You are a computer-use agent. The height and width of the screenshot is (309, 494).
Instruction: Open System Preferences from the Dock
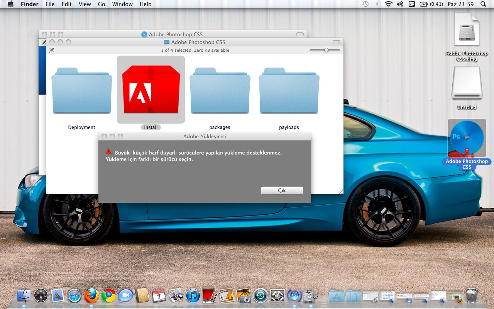tap(277, 296)
